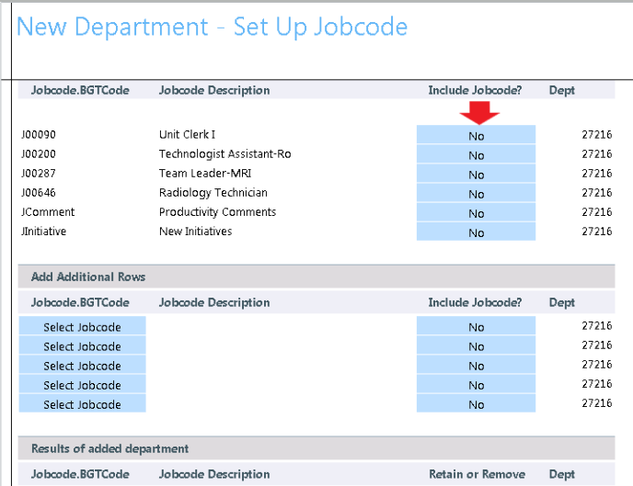Set Include Jobcode in last additional row
Viewport: 633px width, 486px height.
coord(476,404)
